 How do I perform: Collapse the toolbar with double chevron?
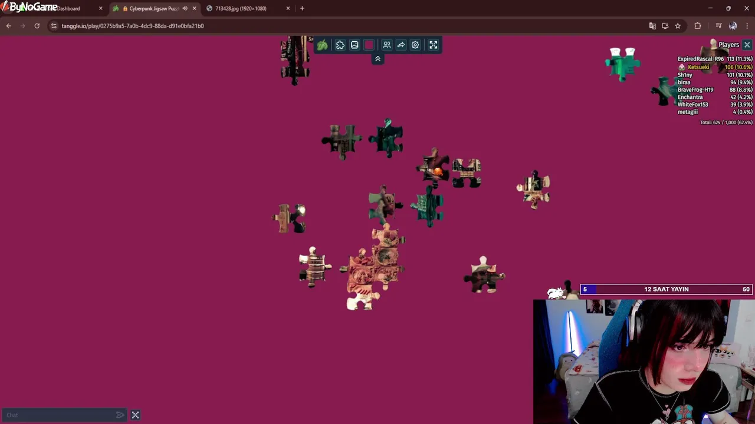click(378, 59)
